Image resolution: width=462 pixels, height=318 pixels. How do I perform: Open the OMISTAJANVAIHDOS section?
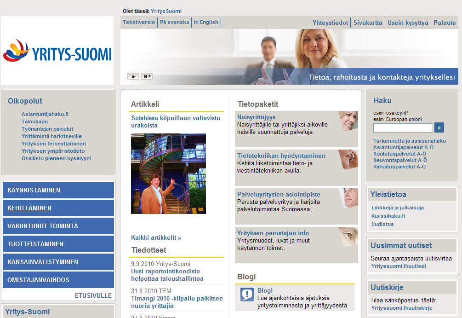coord(58,280)
